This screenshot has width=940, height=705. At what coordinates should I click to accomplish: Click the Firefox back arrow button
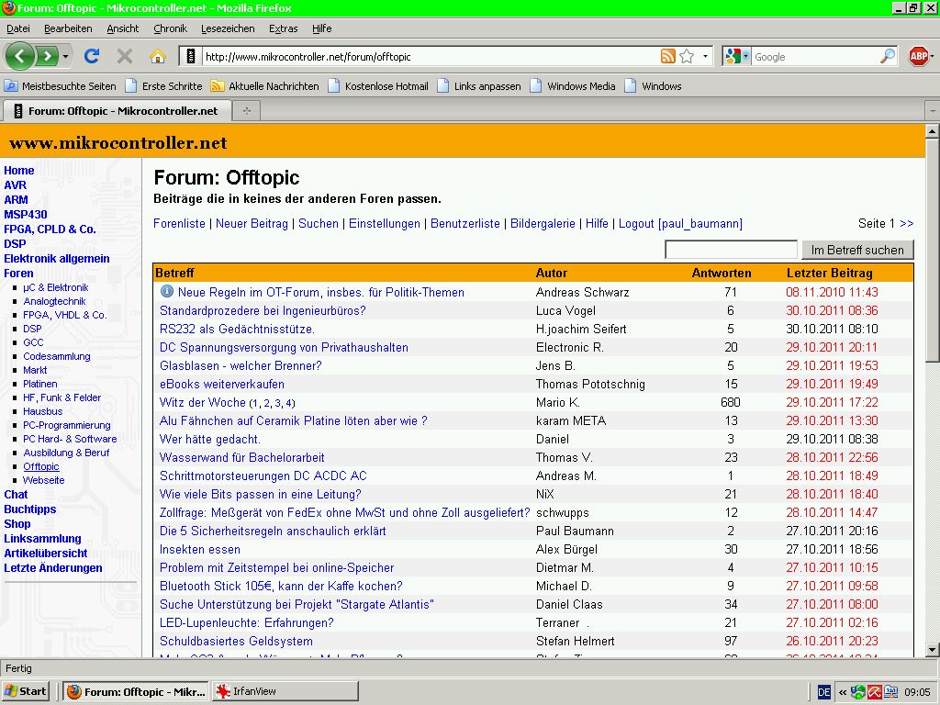(20, 56)
